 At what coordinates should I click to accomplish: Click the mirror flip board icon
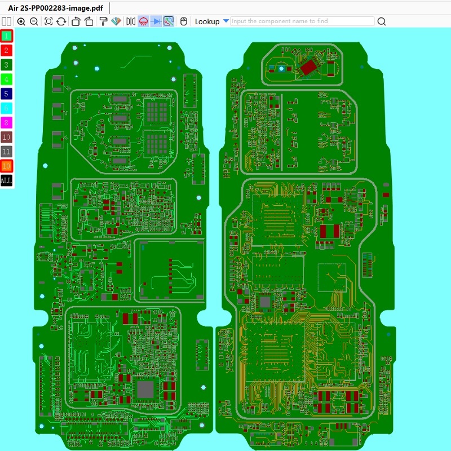pos(131,21)
